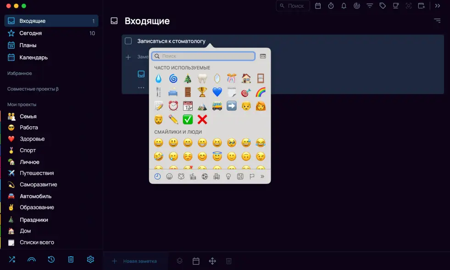Open the Сегодня list in sidebar
This screenshot has height=270, width=450.
(x=31, y=33)
